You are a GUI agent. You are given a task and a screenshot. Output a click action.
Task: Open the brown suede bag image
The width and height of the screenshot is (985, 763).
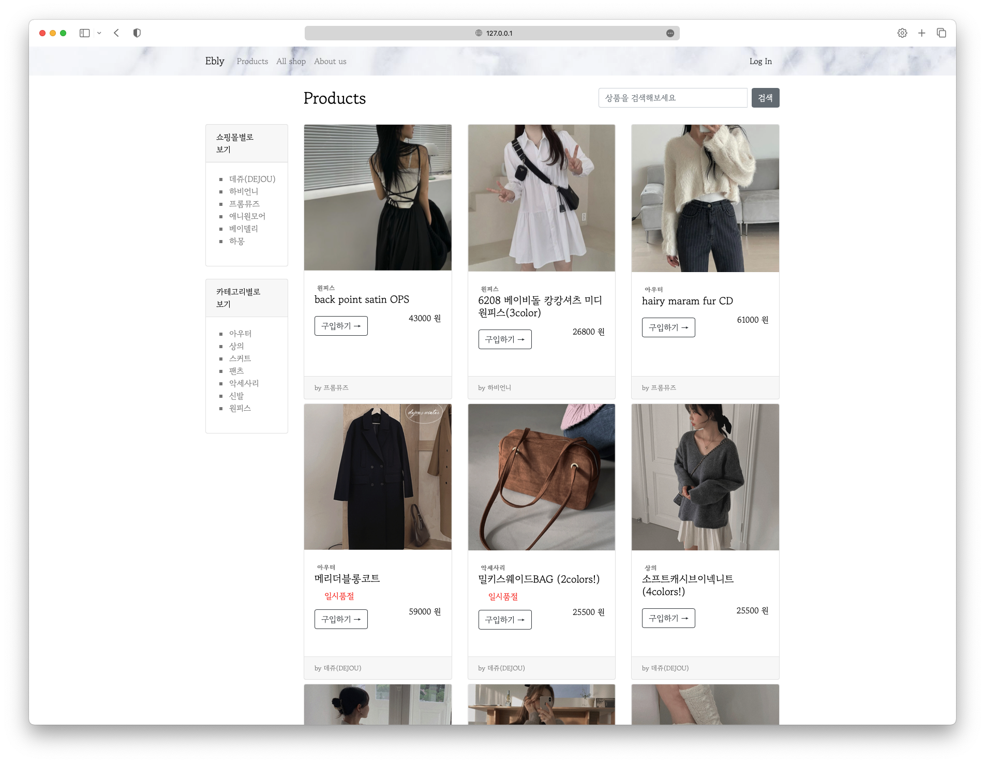tap(541, 477)
